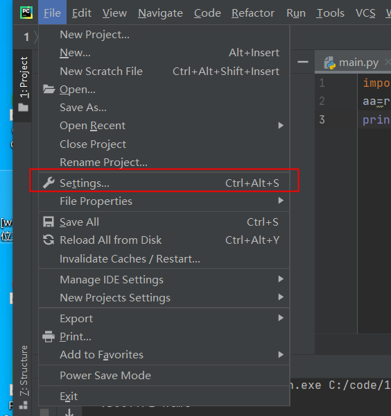This screenshot has height=416, width=391.
Task: Choose Open... from the menu
Action: (164, 90)
